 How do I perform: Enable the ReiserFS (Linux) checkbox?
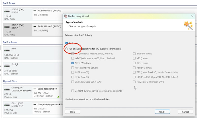(134, 68)
